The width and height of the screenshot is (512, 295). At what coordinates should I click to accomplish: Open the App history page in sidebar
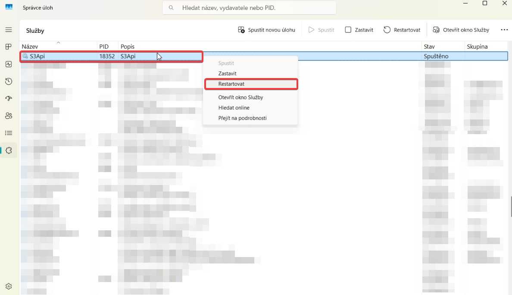(9, 81)
